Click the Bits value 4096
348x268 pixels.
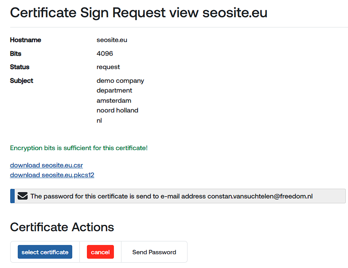[x=105, y=54]
